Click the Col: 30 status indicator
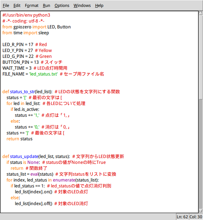Screen dimensions: 203x220 pyautogui.click(x=196, y=217)
